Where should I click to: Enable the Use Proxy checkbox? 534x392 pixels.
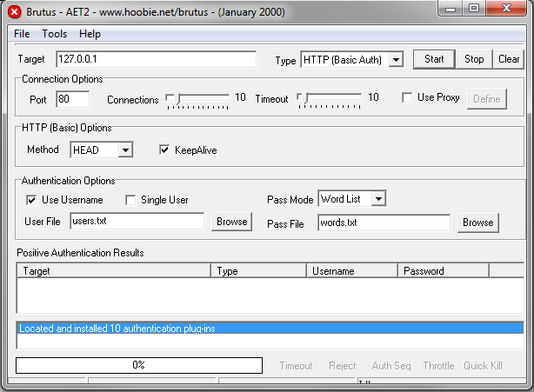tap(407, 97)
